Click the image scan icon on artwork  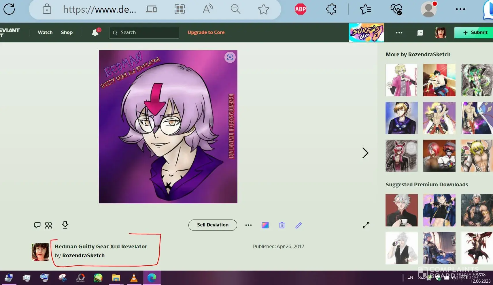230,57
